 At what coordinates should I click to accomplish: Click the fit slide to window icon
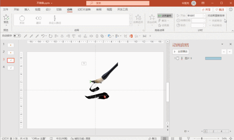(231, 139)
